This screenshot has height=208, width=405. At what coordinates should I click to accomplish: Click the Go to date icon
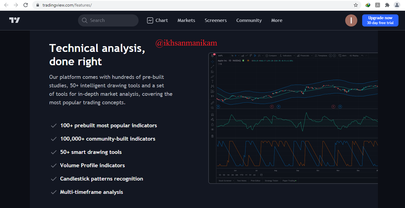[261, 175]
